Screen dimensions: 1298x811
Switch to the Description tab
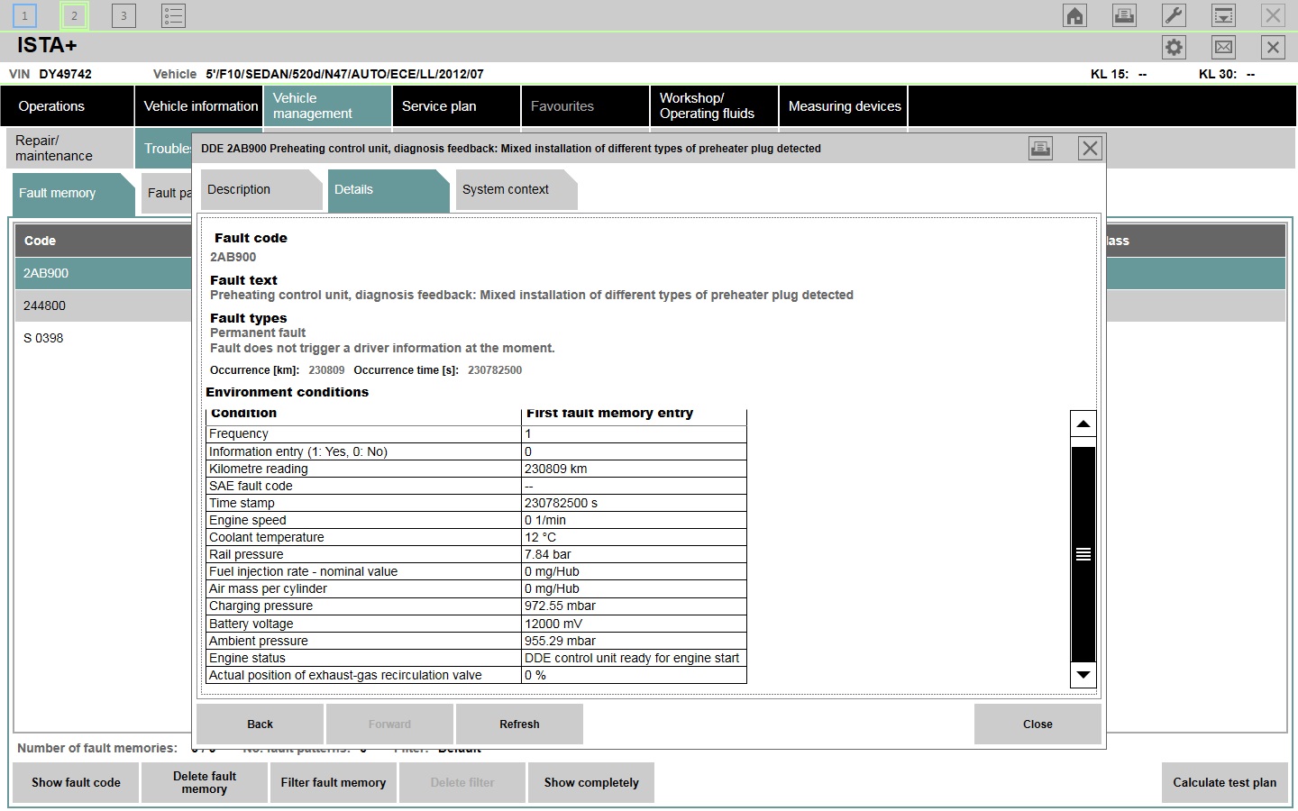tap(261, 190)
